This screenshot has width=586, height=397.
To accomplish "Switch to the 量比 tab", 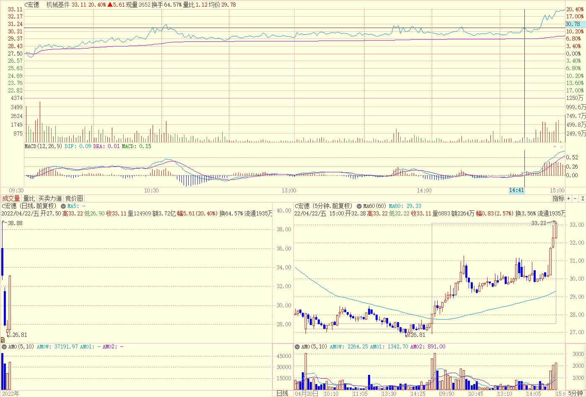I will 29,198.
